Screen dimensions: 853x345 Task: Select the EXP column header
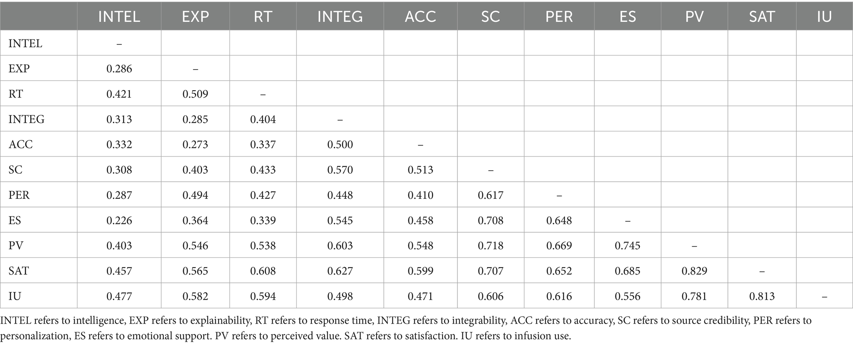[195, 16]
